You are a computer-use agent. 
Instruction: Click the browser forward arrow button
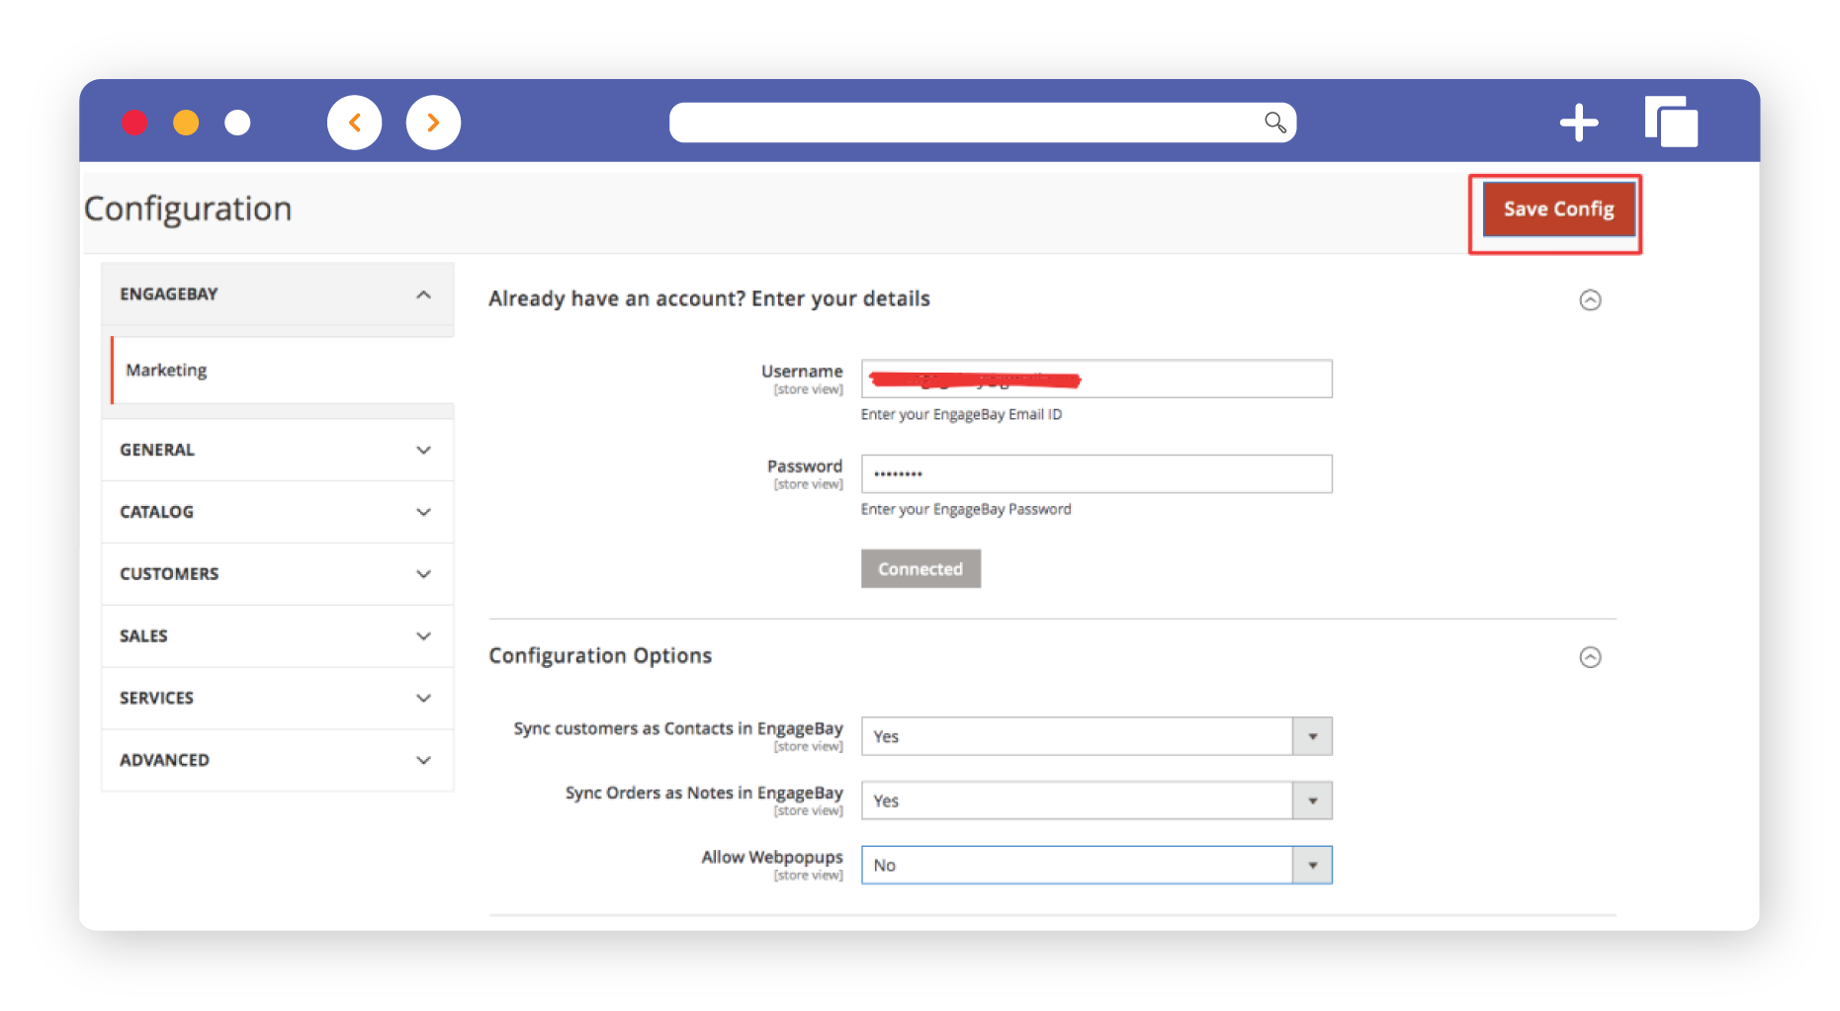pyautogui.click(x=433, y=123)
